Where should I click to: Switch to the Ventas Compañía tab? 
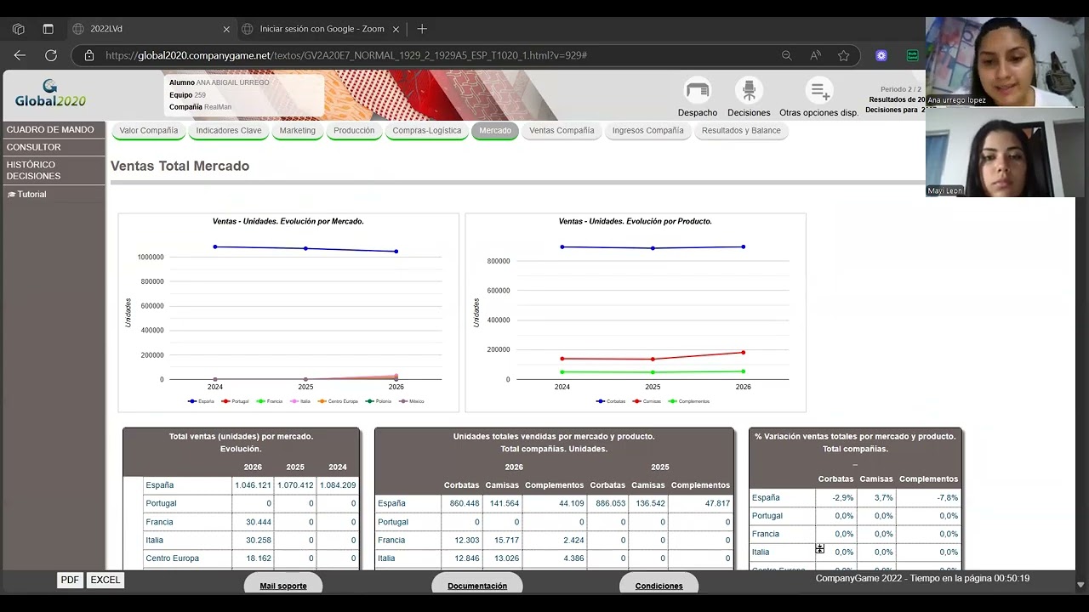(x=562, y=131)
